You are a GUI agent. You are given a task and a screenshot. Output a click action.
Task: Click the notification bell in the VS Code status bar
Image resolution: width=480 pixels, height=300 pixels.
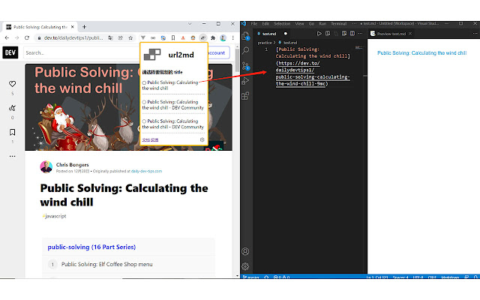[x=475, y=277]
